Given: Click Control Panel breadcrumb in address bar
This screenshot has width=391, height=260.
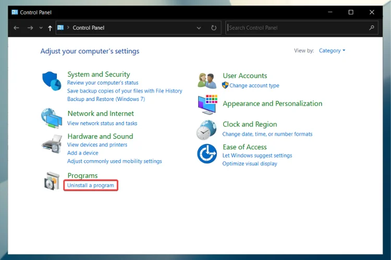Looking at the screenshot, I should pyautogui.click(x=89, y=28).
